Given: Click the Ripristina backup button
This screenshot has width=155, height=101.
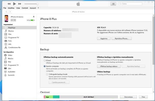Looking at the screenshot, I should coord(133,66).
